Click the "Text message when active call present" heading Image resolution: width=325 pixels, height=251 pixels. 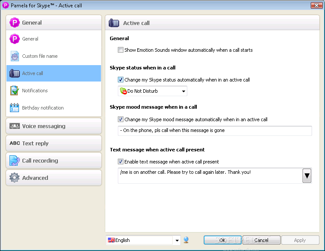click(x=157, y=150)
